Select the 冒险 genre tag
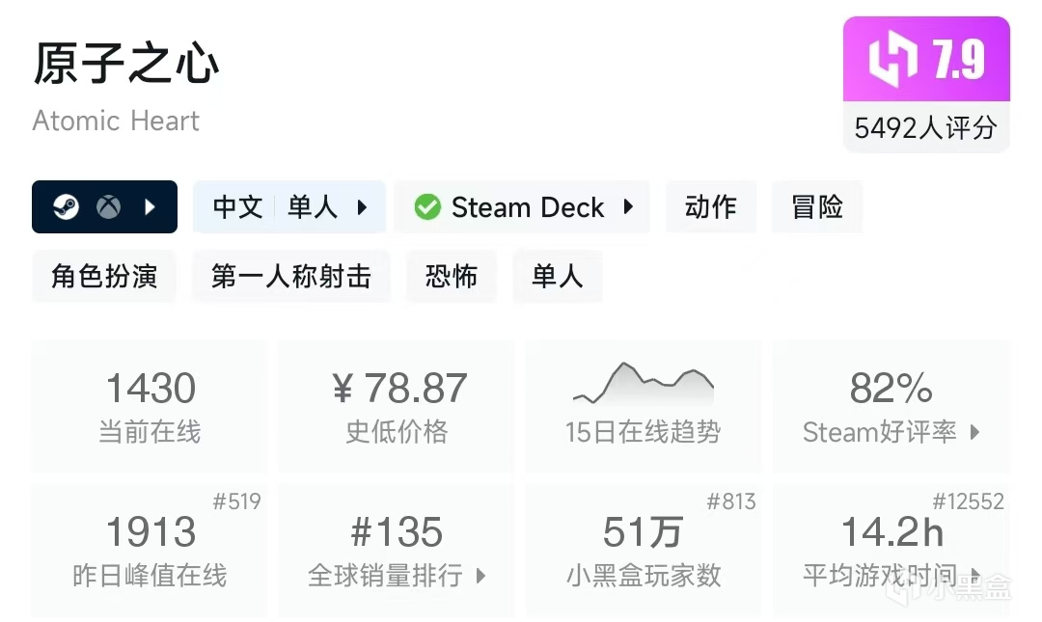Image resolution: width=1042 pixels, height=622 pixels. click(816, 207)
